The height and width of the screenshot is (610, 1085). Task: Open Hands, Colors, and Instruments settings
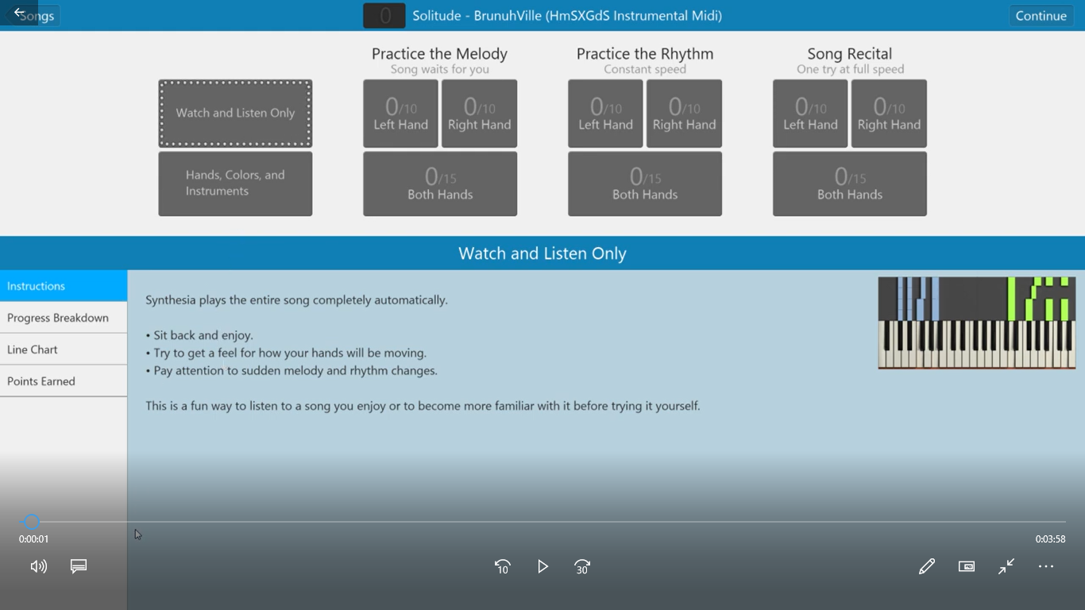coord(235,183)
